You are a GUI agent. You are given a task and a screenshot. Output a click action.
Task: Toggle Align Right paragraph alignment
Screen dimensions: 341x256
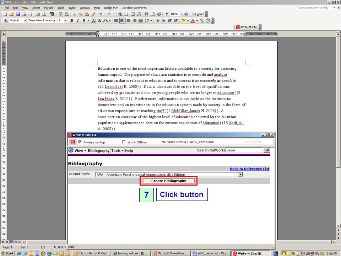134,21
